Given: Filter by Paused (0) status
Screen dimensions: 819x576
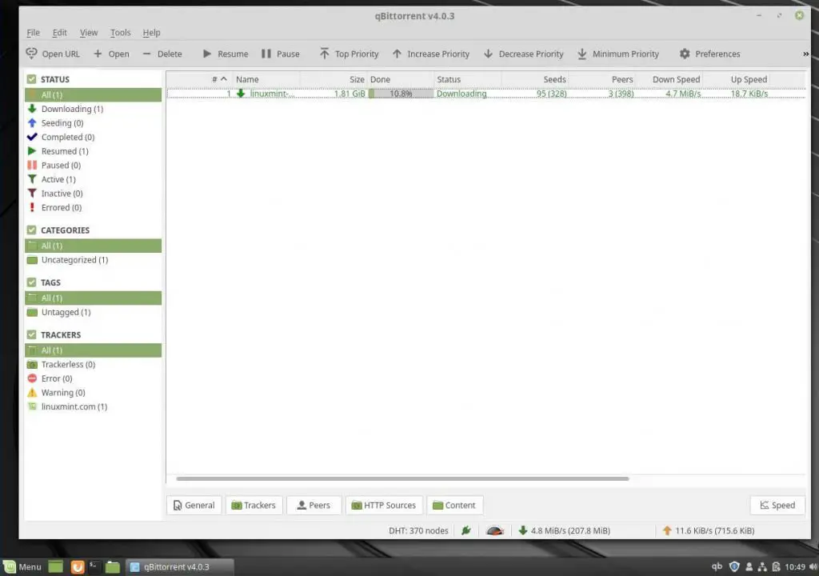Looking at the screenshot, I should [93, 165].
